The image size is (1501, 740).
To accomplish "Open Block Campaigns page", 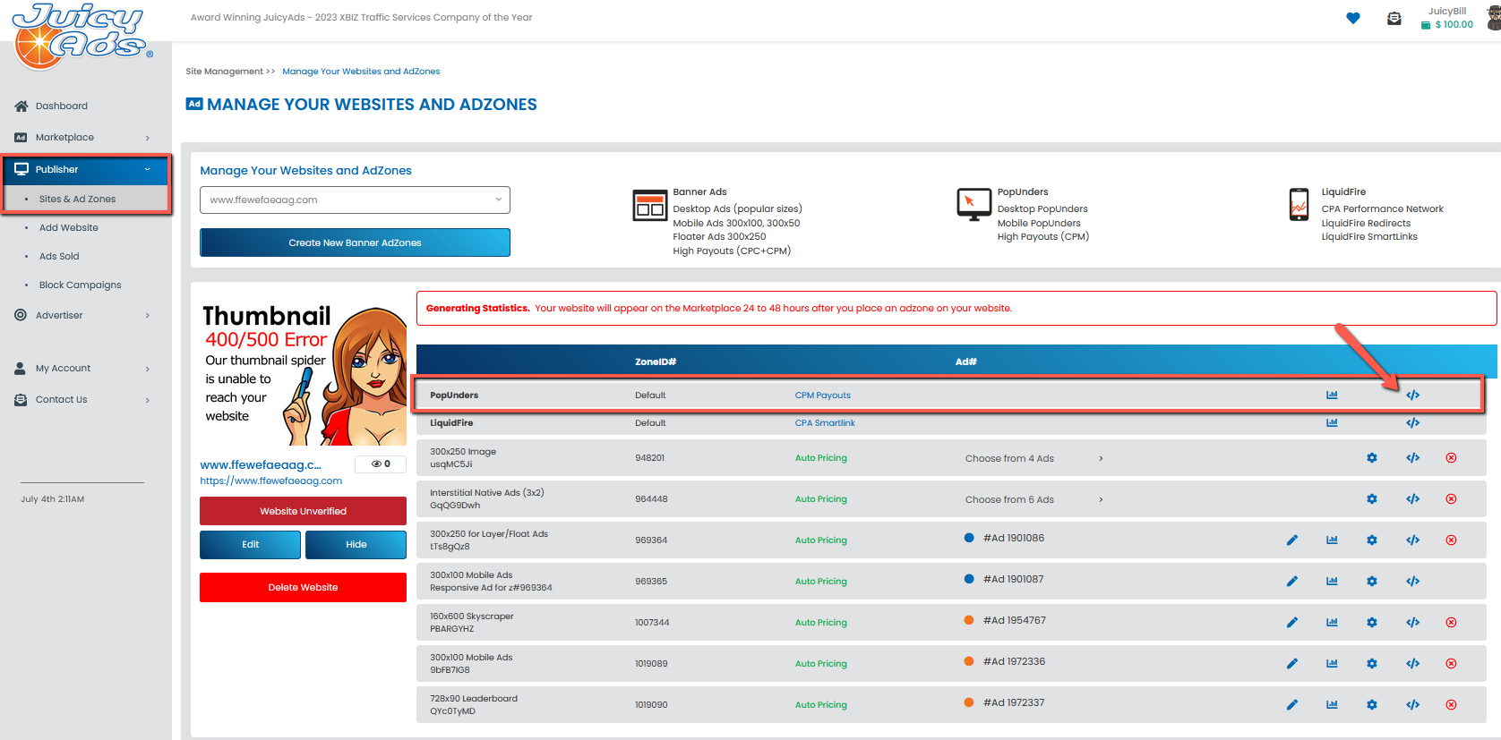I will tap(80, 285).
